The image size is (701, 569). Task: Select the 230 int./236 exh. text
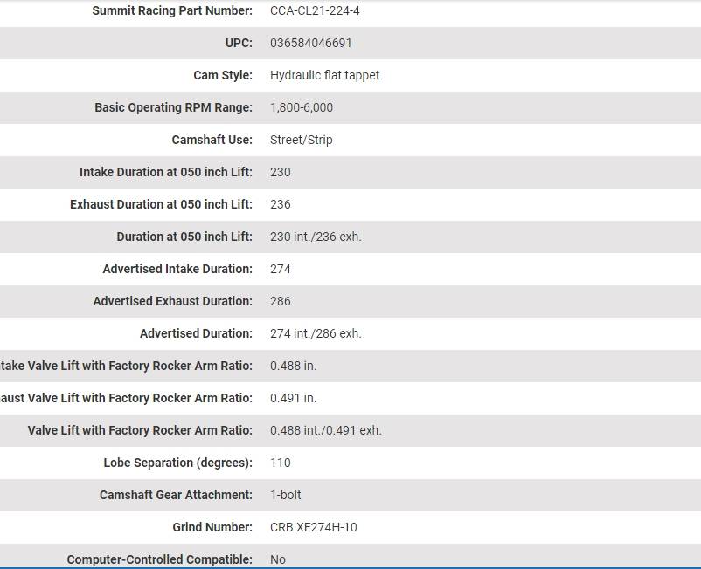pyautogui.click(x=316, y=237)
